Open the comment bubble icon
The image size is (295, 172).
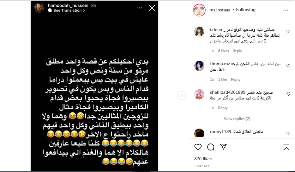point(211,147)
